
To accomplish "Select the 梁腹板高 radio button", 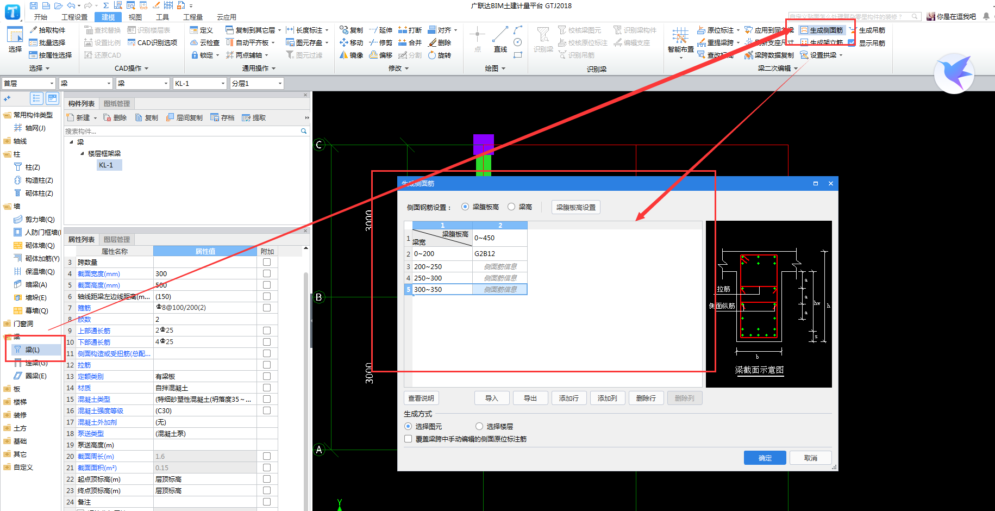I will pos(465,207).
